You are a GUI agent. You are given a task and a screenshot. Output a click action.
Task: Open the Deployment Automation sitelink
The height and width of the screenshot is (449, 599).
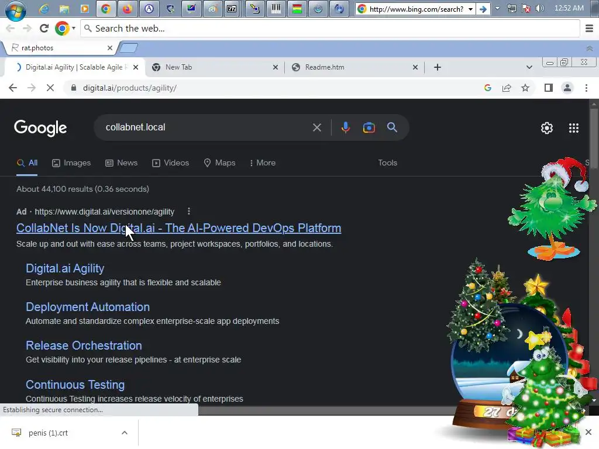pyautogui.click(x=88, y=307)
